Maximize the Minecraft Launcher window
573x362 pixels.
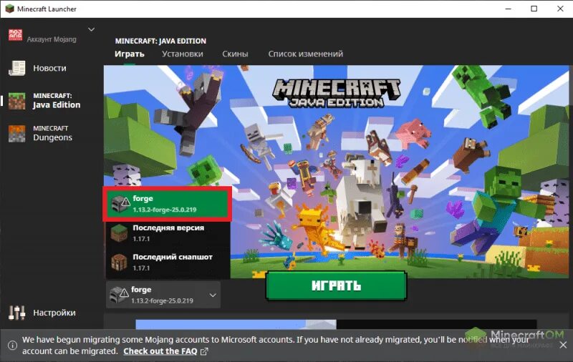[534, 9]
